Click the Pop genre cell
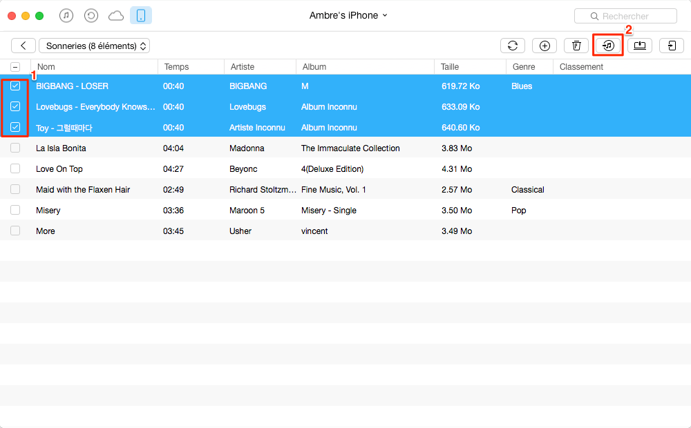The height and width of the screenshot is (428, 691). (519, 211)
